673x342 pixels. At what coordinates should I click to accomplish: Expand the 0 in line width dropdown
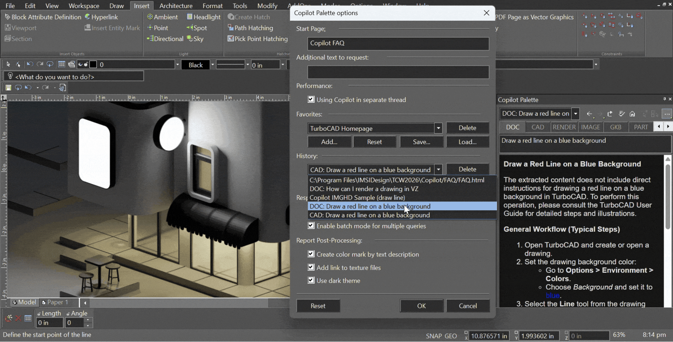click(x=283, y=64)
